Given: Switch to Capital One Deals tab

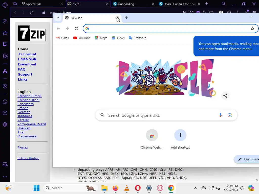Looking at the screenshot, I should (x=180, y=4).
